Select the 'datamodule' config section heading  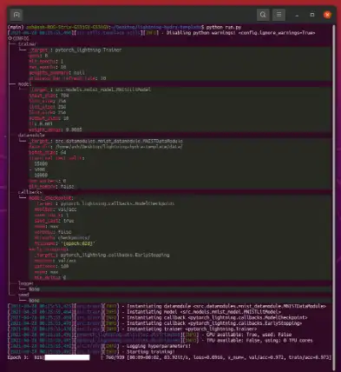(31, 136)
